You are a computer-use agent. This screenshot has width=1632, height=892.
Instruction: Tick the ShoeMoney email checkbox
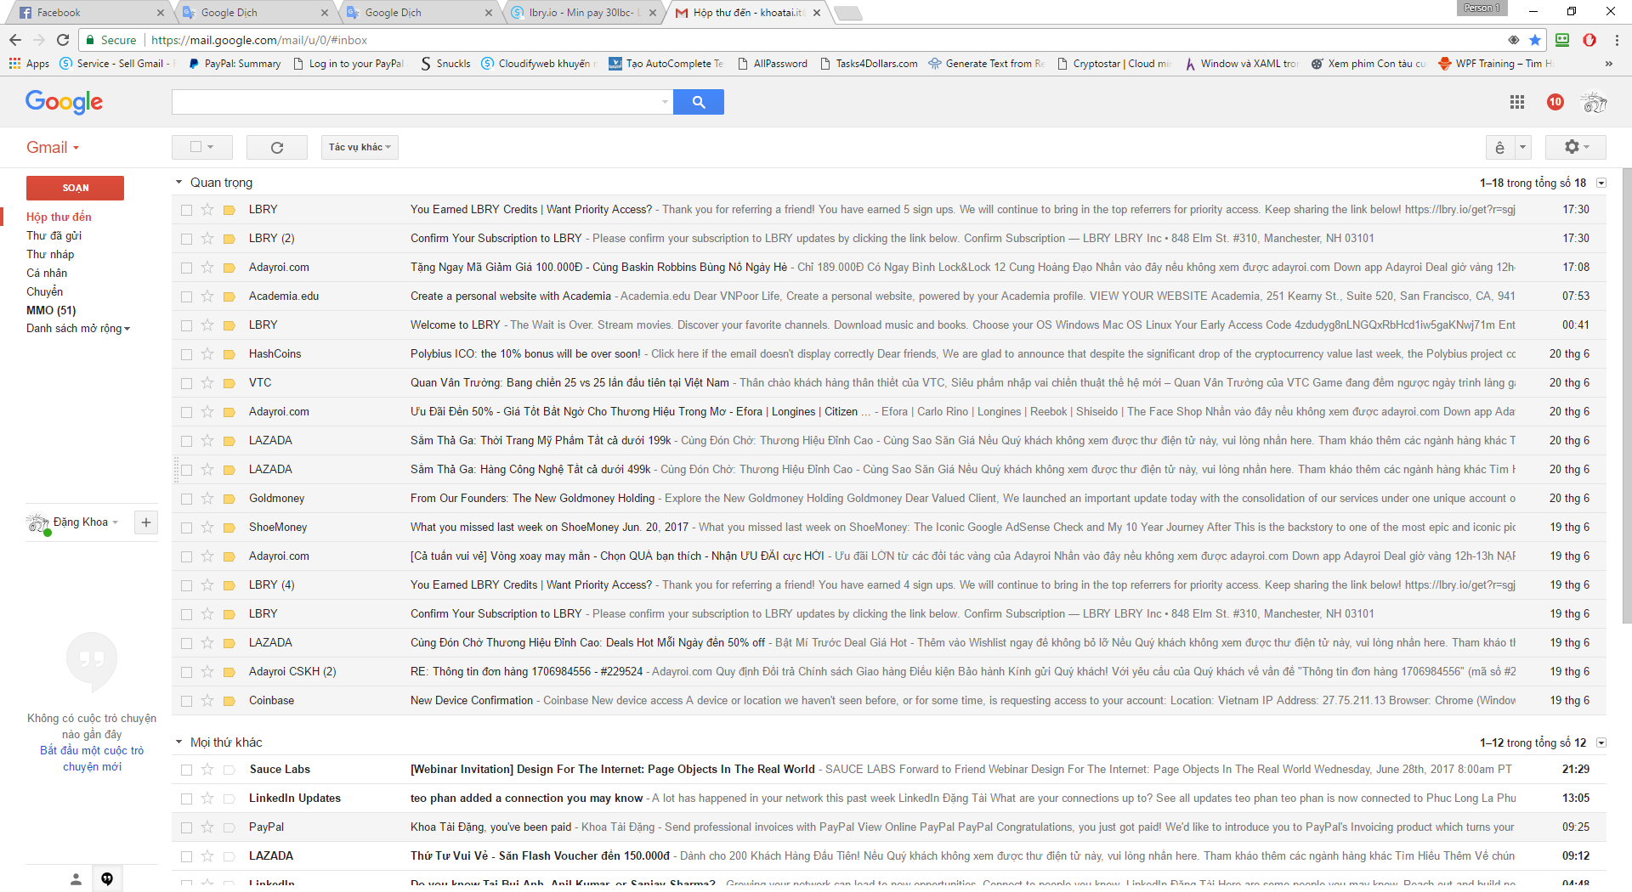187,528
